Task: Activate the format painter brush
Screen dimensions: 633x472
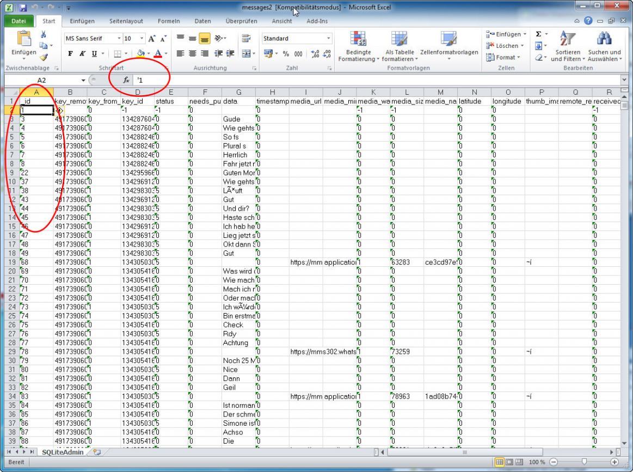Action: (x=44, y=57)
